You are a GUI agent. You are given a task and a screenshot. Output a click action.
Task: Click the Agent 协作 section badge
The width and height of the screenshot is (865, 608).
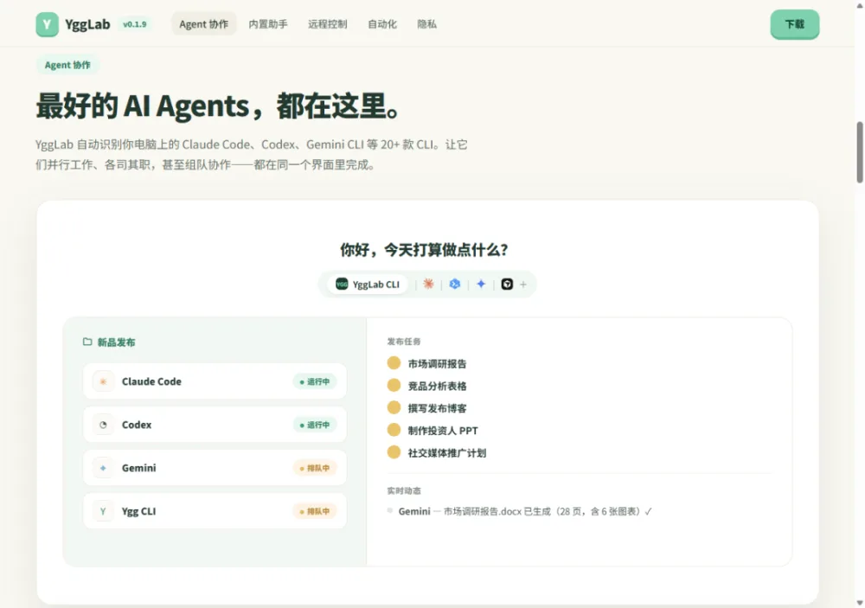click(67, 65)
